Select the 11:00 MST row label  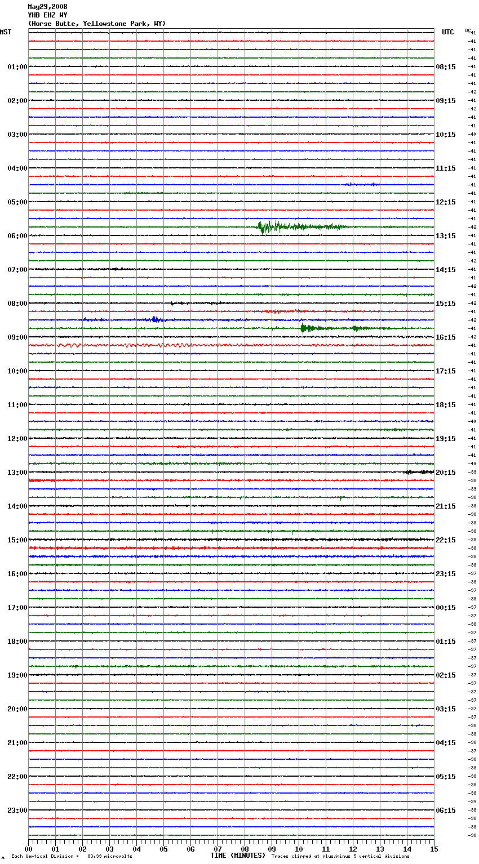[x=17, y=405]
